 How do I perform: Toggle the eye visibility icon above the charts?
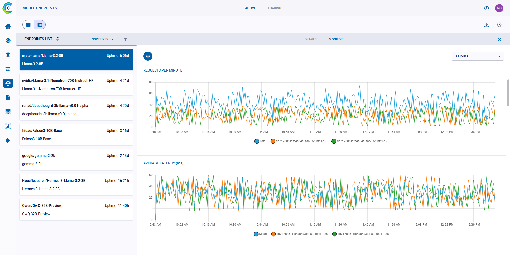click(148, 56)
